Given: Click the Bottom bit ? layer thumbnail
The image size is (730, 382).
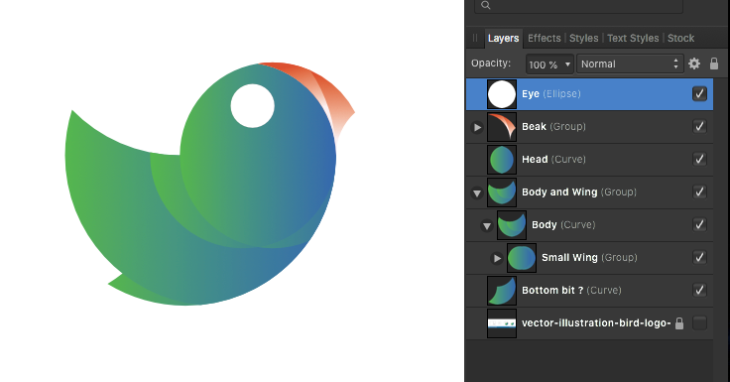Looking at the screenshot, I should point(502,291).
